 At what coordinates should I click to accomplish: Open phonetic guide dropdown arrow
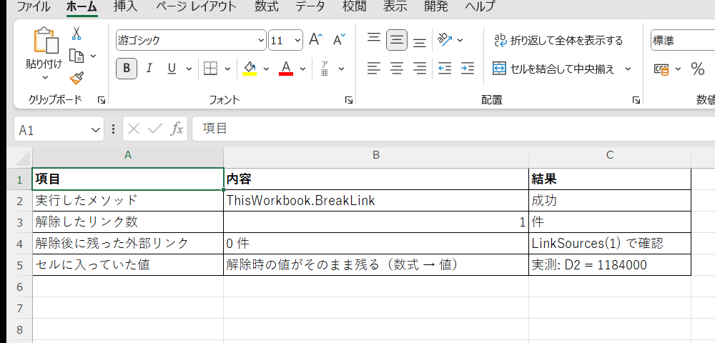341,69
